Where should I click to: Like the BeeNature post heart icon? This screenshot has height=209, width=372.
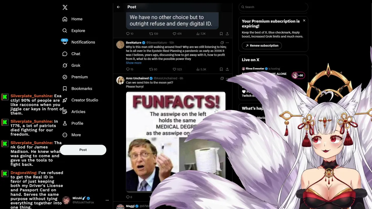point(174,69)
